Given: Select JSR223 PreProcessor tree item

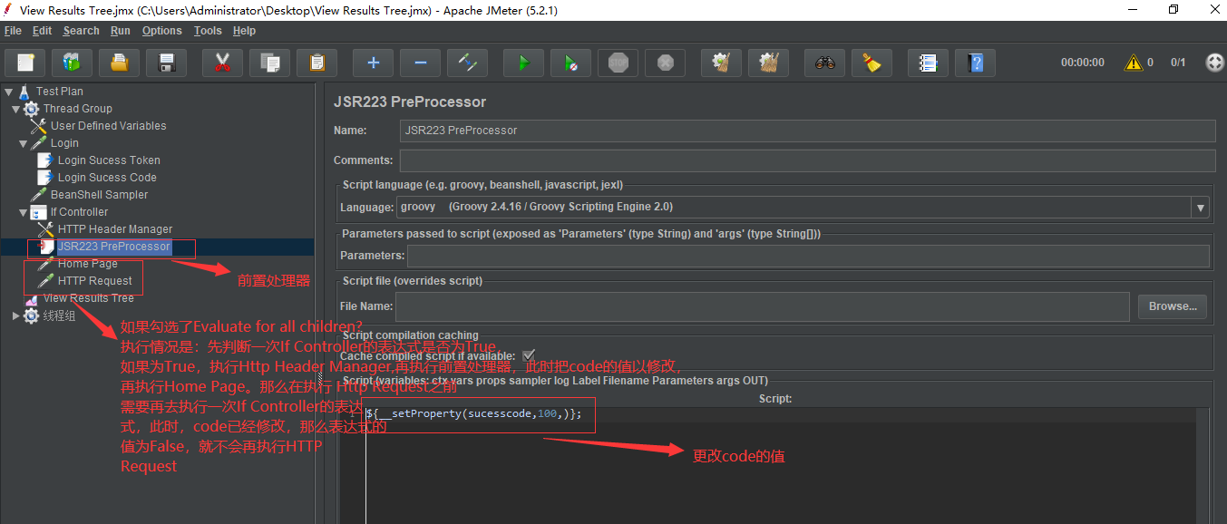Looking at the screenshot, I should (x=113, y=247).
